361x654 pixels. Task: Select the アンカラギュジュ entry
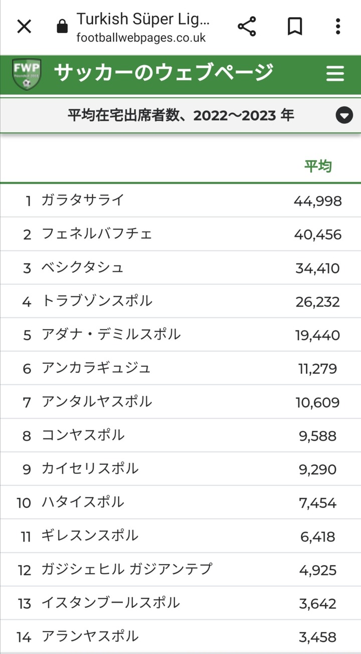tap(96, 368)
